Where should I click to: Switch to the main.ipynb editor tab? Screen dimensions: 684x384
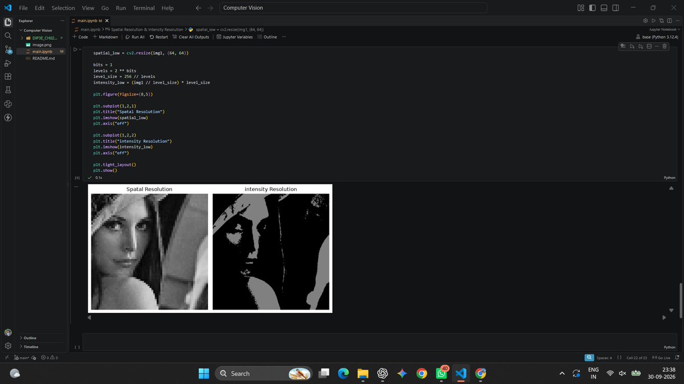click(91, 20)
